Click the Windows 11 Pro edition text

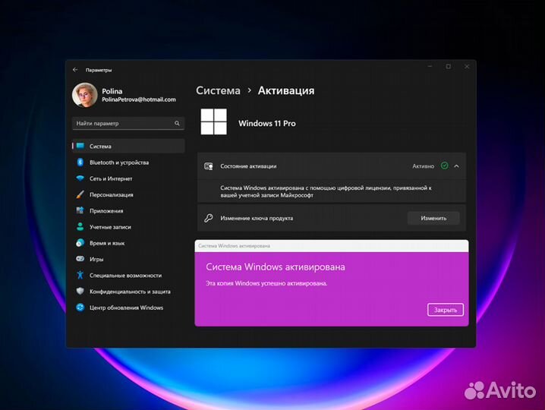pos(267,124)
